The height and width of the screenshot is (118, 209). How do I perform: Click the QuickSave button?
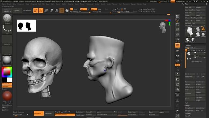click(153, 1)
